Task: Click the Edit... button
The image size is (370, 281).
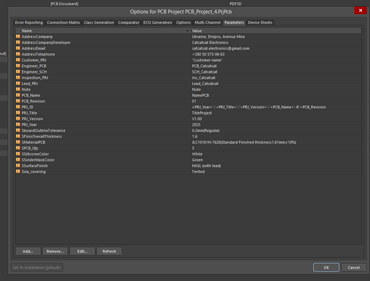Action: 82,251
